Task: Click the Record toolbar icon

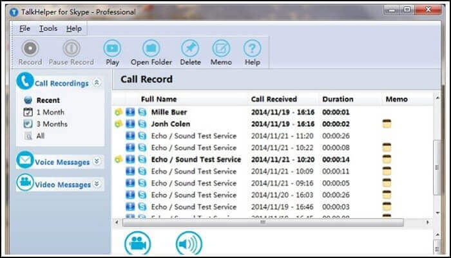Action: (x=30, y=48)
